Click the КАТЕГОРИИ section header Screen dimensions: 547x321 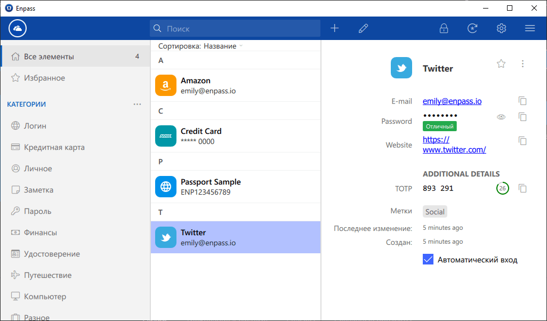pyautogui.click(x=27, y=105)
